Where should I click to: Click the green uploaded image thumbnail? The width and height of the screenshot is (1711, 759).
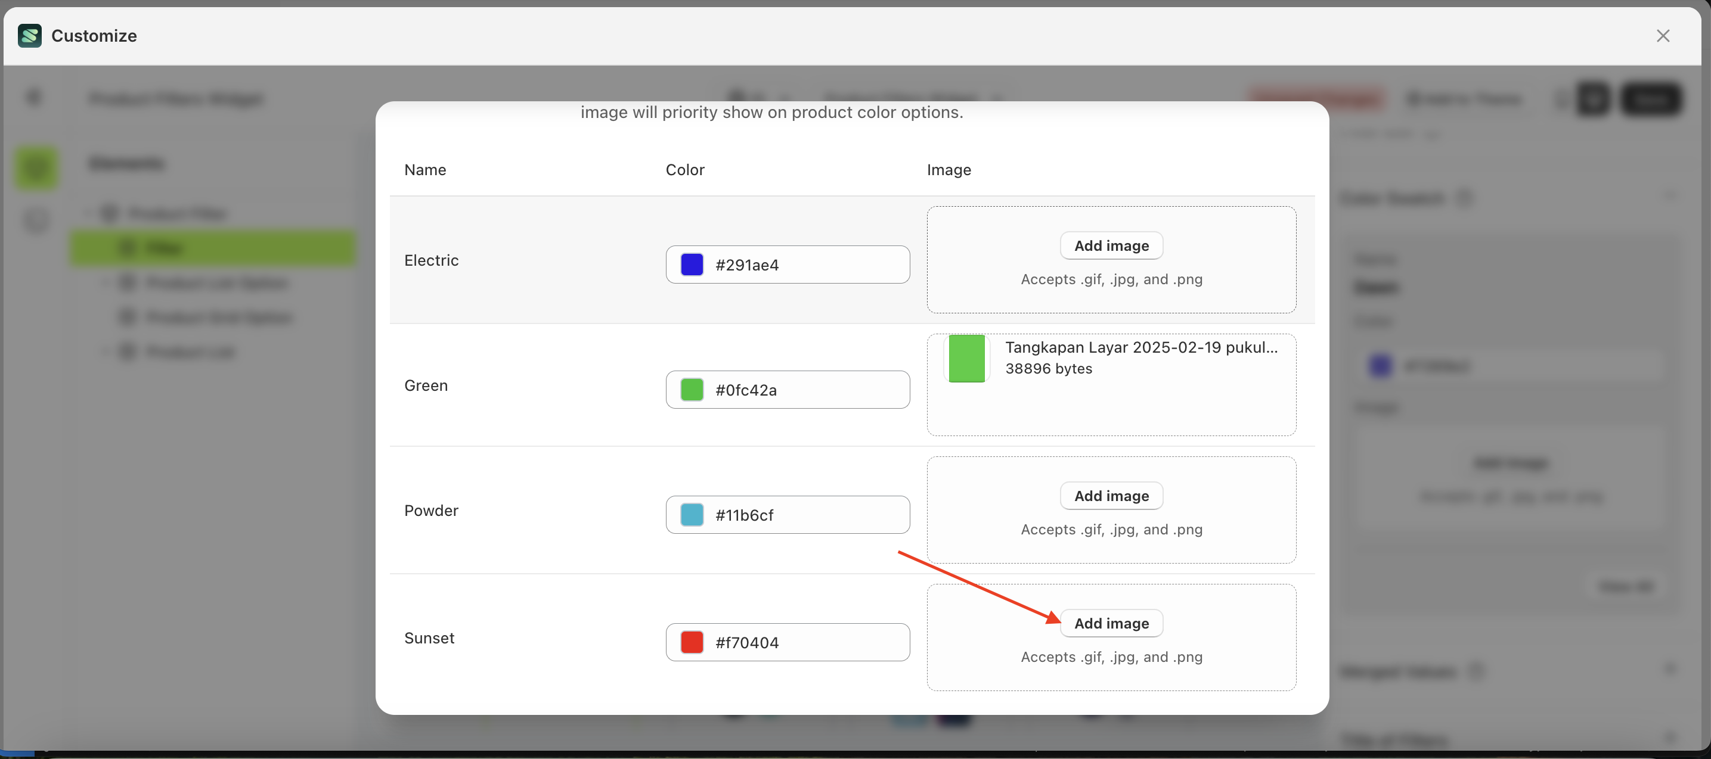966,359
